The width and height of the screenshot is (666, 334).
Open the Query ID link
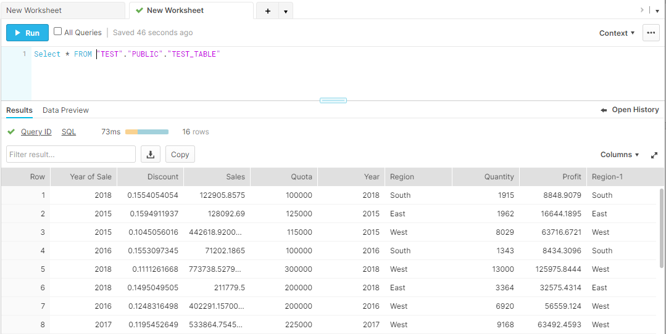(36, 132)
